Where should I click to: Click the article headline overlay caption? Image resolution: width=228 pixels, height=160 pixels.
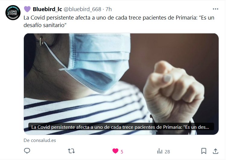point(120,127)
